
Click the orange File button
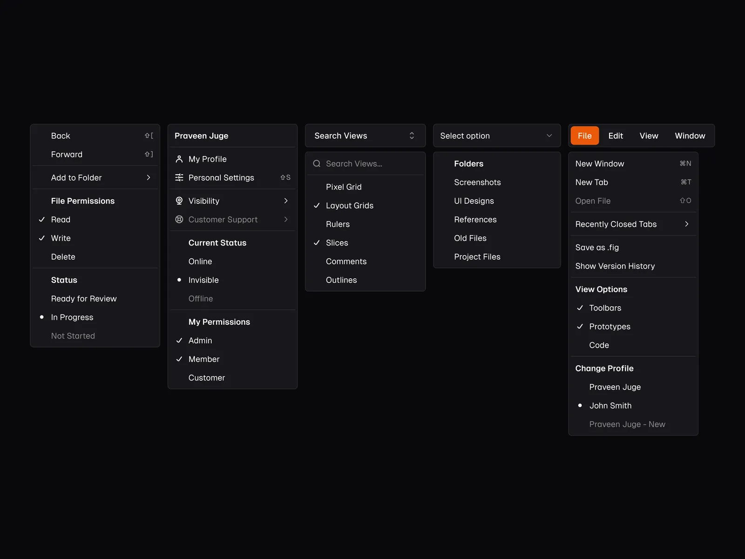point(584,136)
